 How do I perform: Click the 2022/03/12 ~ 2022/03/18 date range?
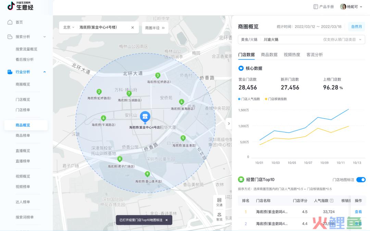pos(318,27)
